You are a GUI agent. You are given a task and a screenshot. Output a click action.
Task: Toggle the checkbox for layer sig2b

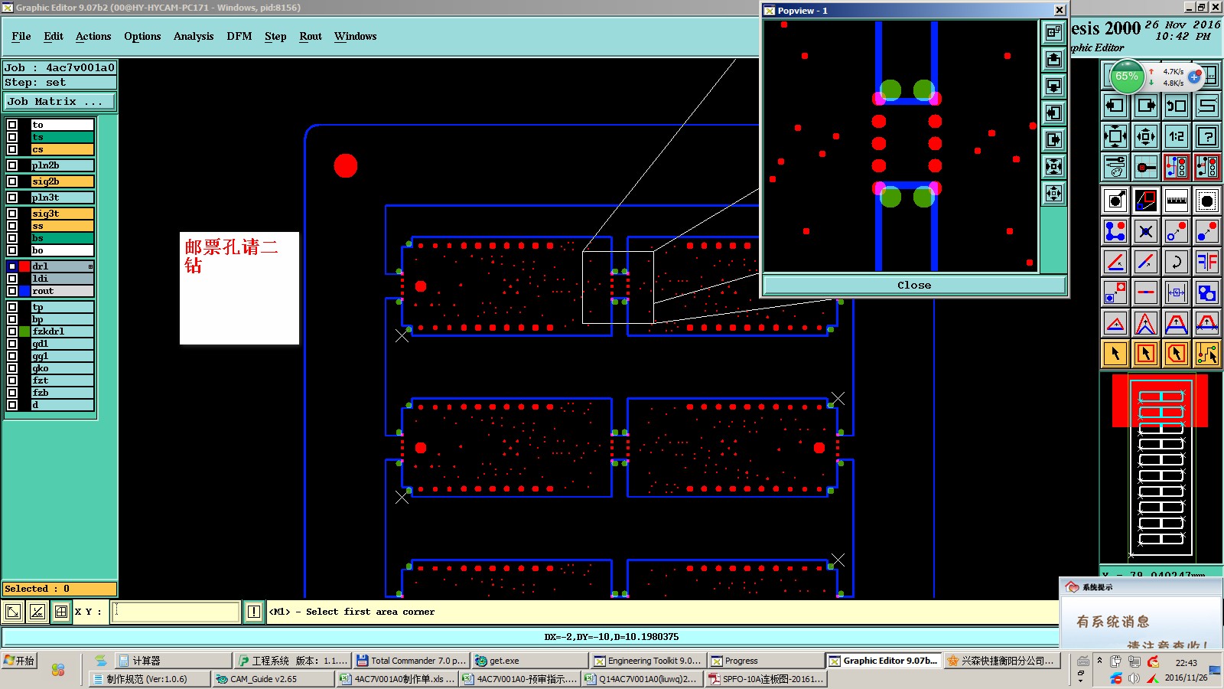pyautogui.click(x=12, y=181)
